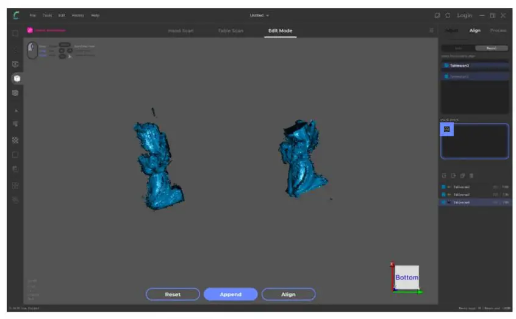Click the Align button below the viewport
Image resolution: width=516 pixels, height=319 pixels.
coord(288,295)
